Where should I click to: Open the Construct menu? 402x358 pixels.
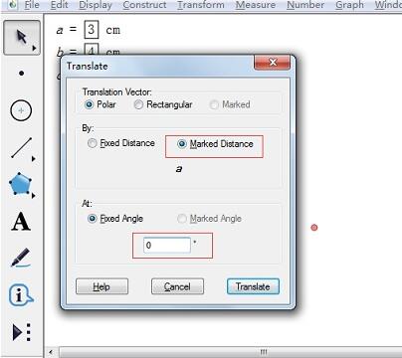[144, 5]
